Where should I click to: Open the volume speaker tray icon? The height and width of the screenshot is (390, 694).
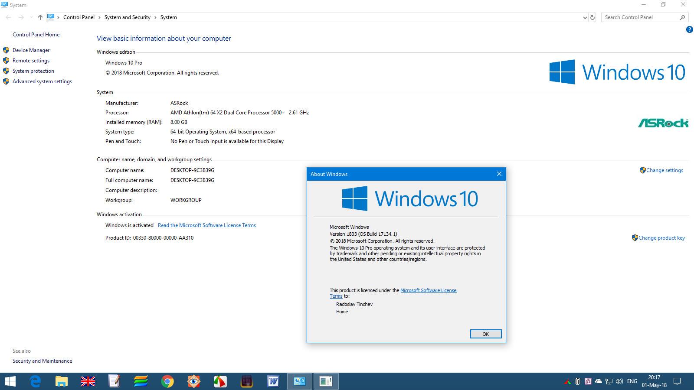619,381
